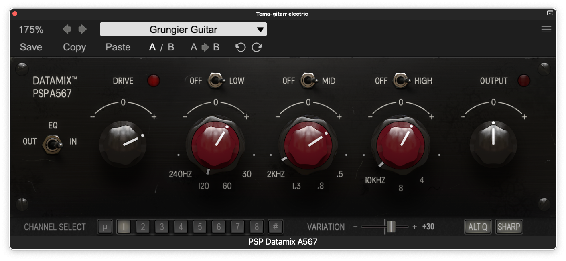Viewport: 566px width, 261px height.
Task: Select the 60 low frequency
Action: click(x=227, y=186)
